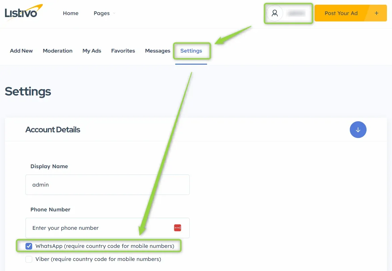Enable the Viber checkbox
Image resolution: width=392 pixels, height=271 pixels.
click(29, 259)
